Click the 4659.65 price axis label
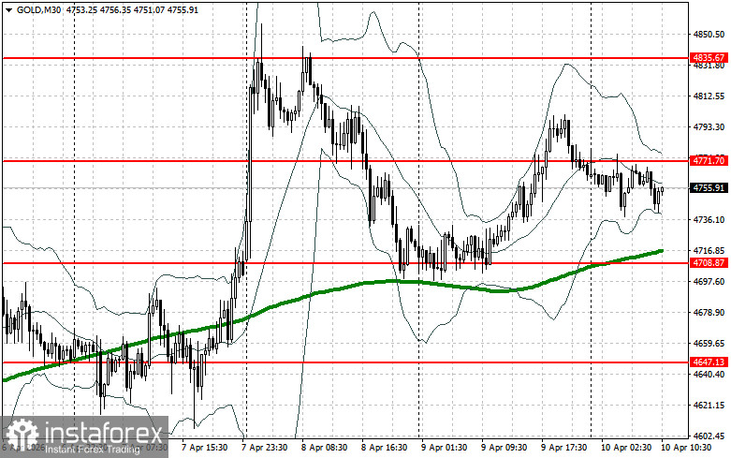Screen dimensions: 731x458 pos(709,344)
